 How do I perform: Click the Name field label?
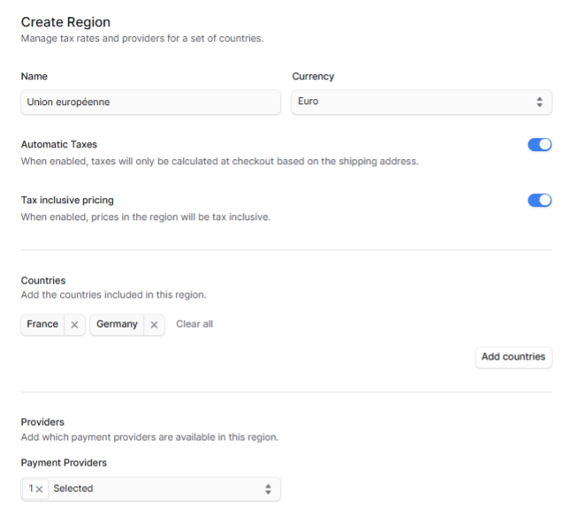pos(34,76)
